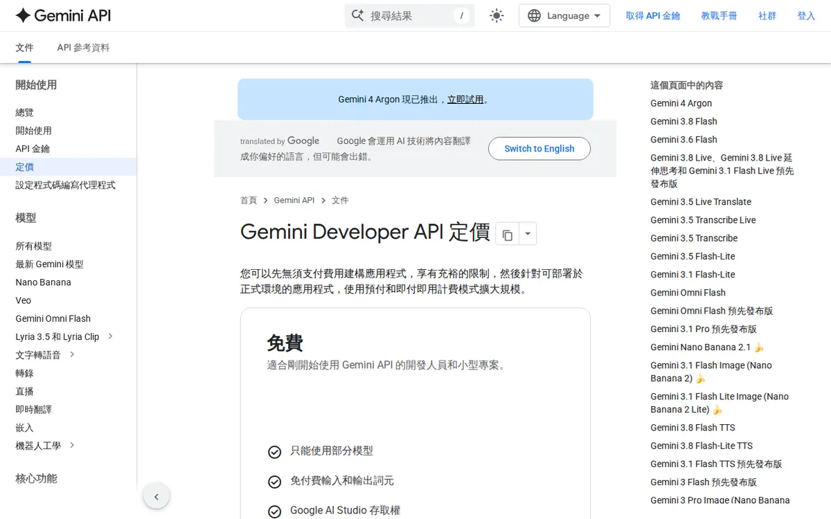Jump to Gemini 3.8 Flash TTS section

coord(693,427)
